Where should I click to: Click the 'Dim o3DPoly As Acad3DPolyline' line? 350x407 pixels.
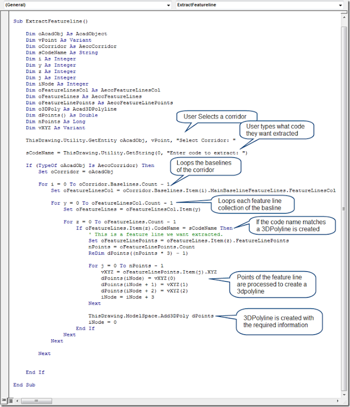[x=71, y=109]
